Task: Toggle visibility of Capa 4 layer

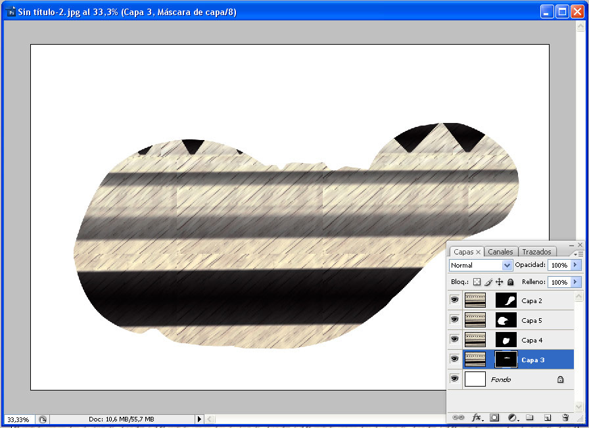Action: [454, 340]
